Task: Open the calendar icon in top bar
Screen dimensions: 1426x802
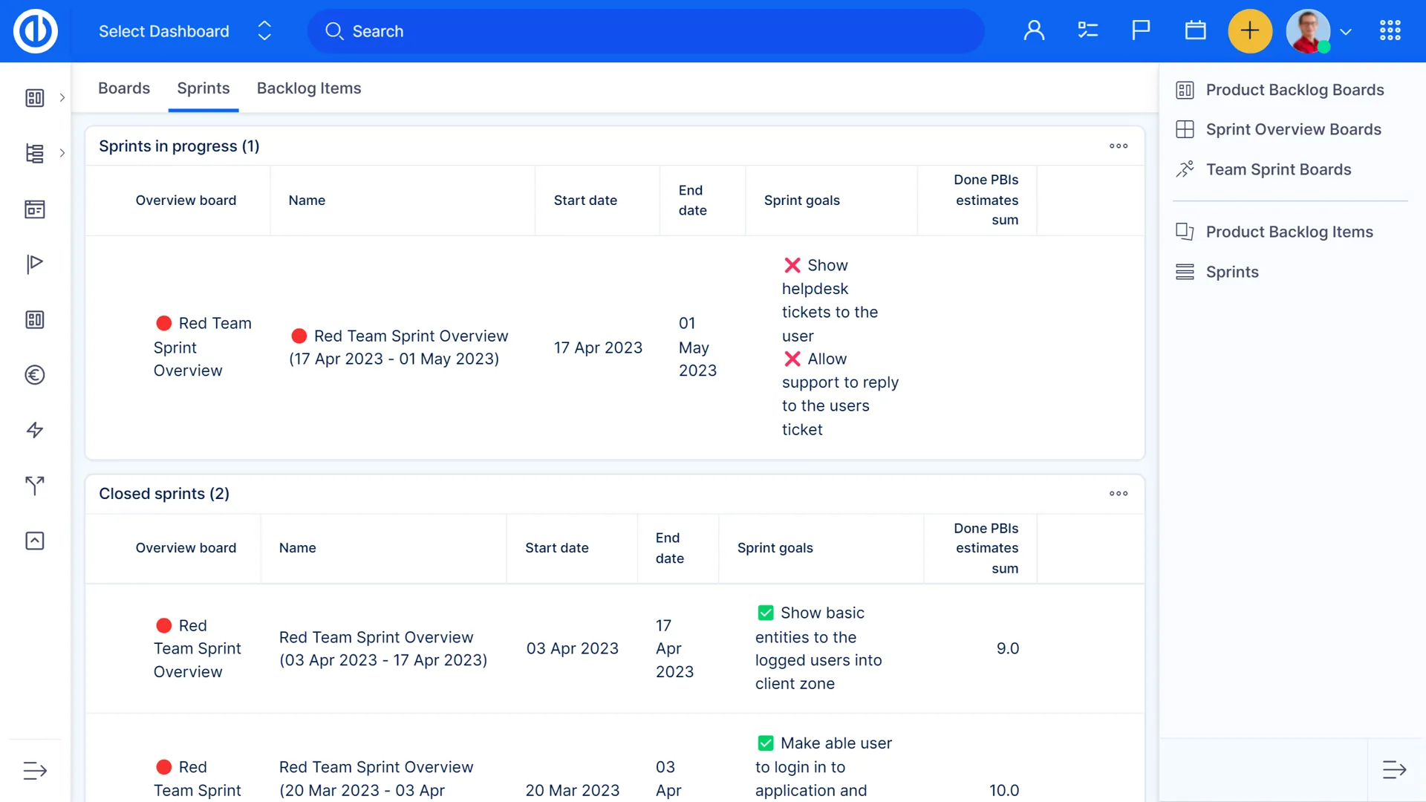Action: [x=1195, y=31]
